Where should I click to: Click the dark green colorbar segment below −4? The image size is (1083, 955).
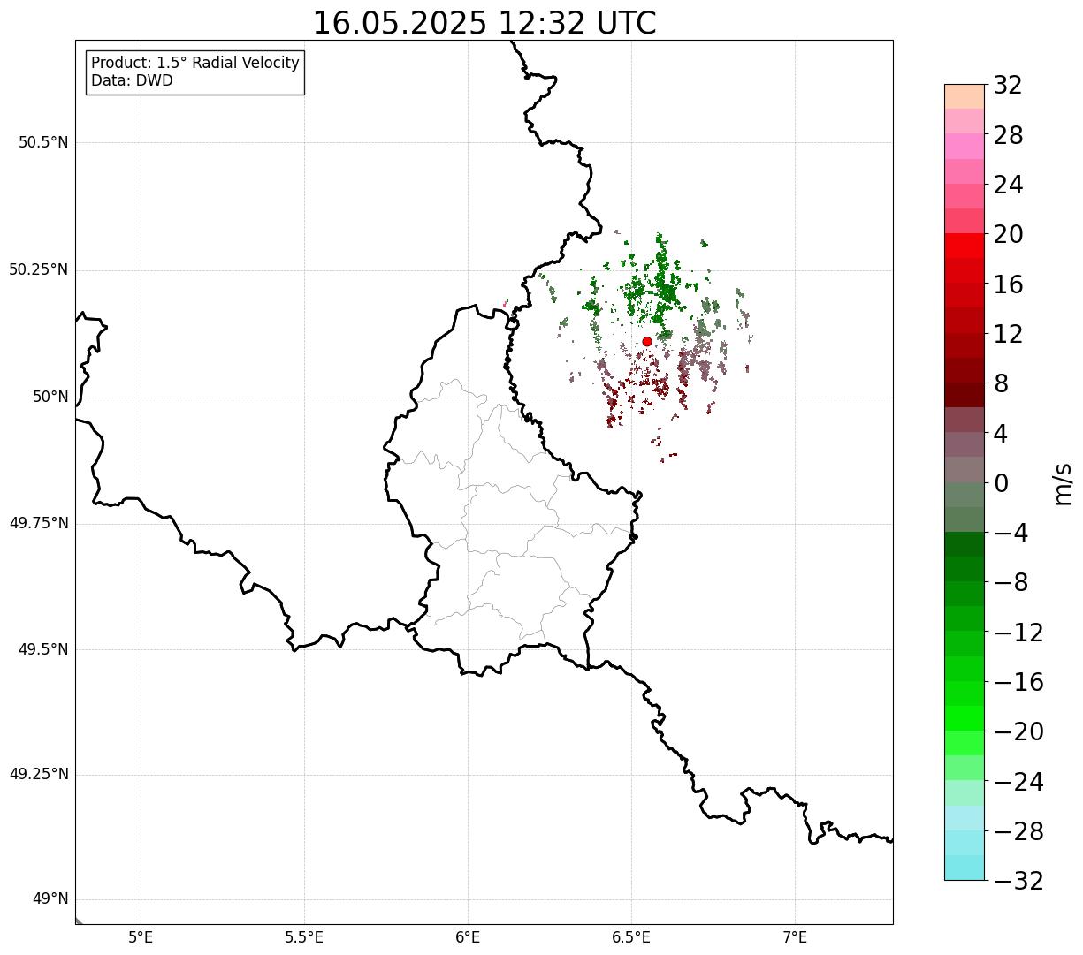965,545
